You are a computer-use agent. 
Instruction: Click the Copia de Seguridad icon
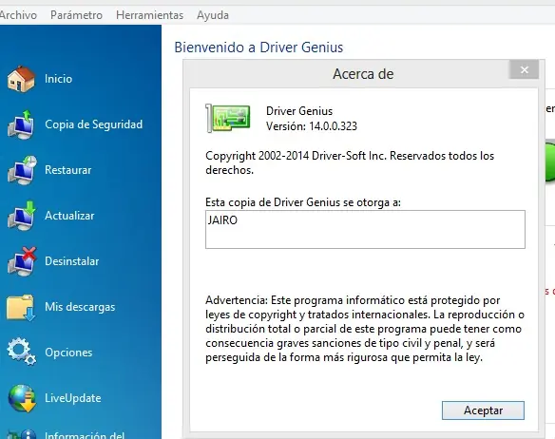[21, 124]
